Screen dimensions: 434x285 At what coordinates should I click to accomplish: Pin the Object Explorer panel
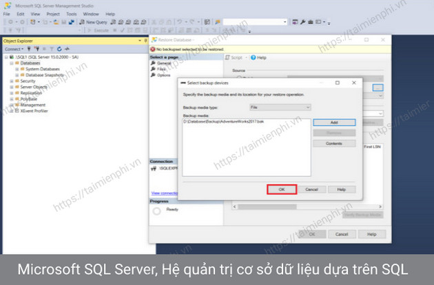[x=145, y=41]
